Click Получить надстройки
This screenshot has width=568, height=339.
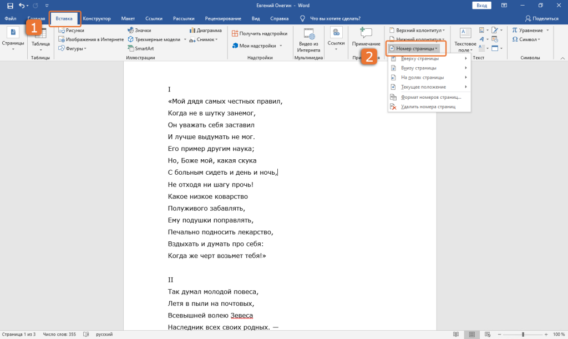(260, 34)
